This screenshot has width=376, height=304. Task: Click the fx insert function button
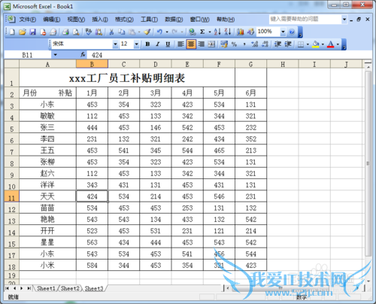click(83, 55)
